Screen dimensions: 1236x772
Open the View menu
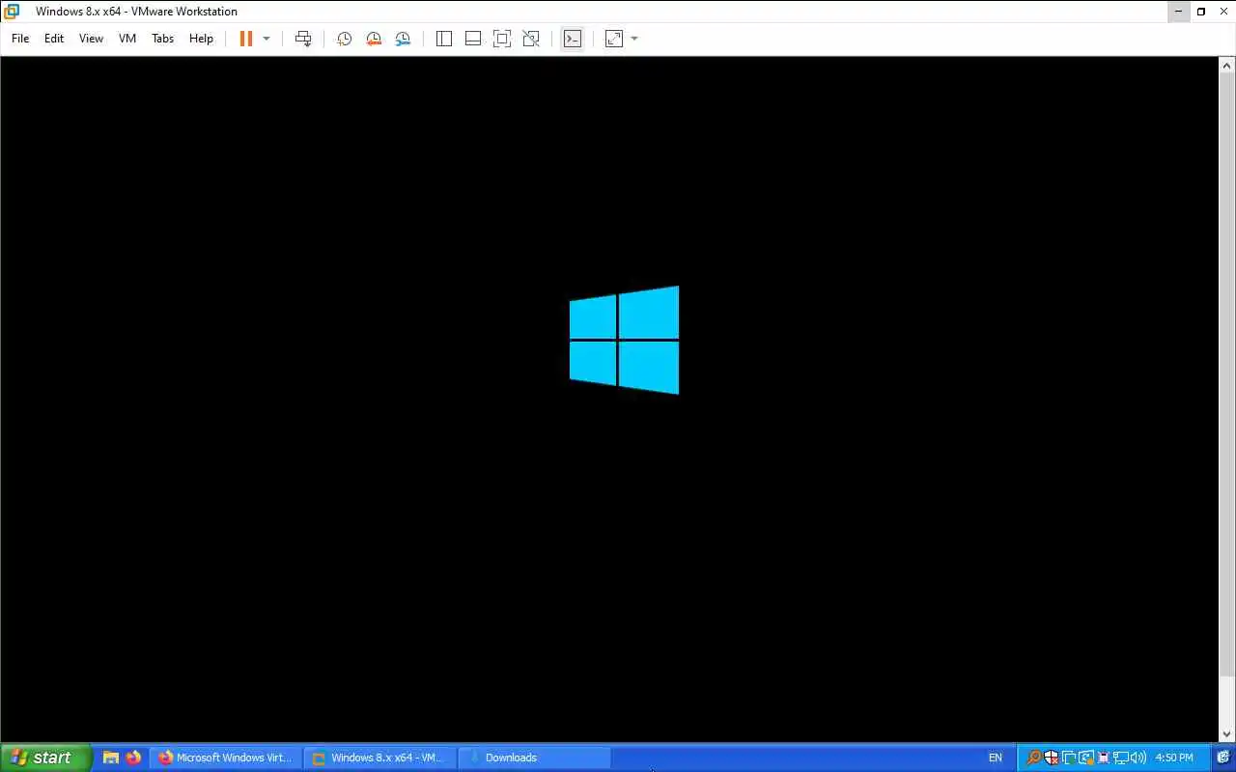click(91, 39)
